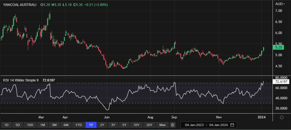Click the YANCOAL AUSTRALI symbol label
This screenshot has width=291, height=130.
pyautogui.click(x=19, y=5)
